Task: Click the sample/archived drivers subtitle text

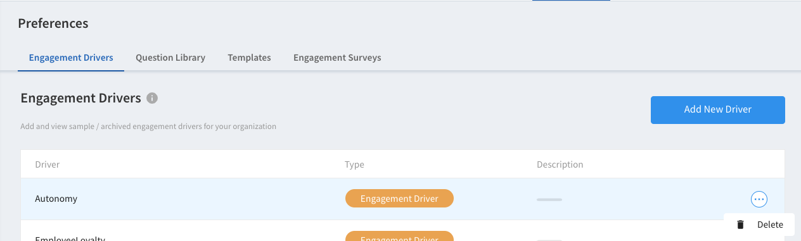Action: (148, 127)
